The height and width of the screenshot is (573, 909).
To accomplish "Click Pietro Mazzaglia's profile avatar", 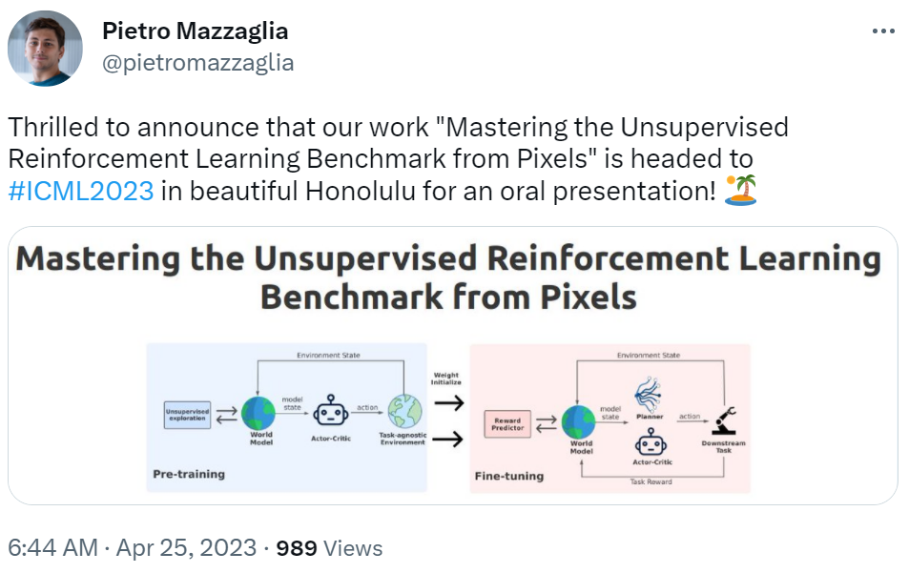I will pyautogui.click(x=45, y=48).
